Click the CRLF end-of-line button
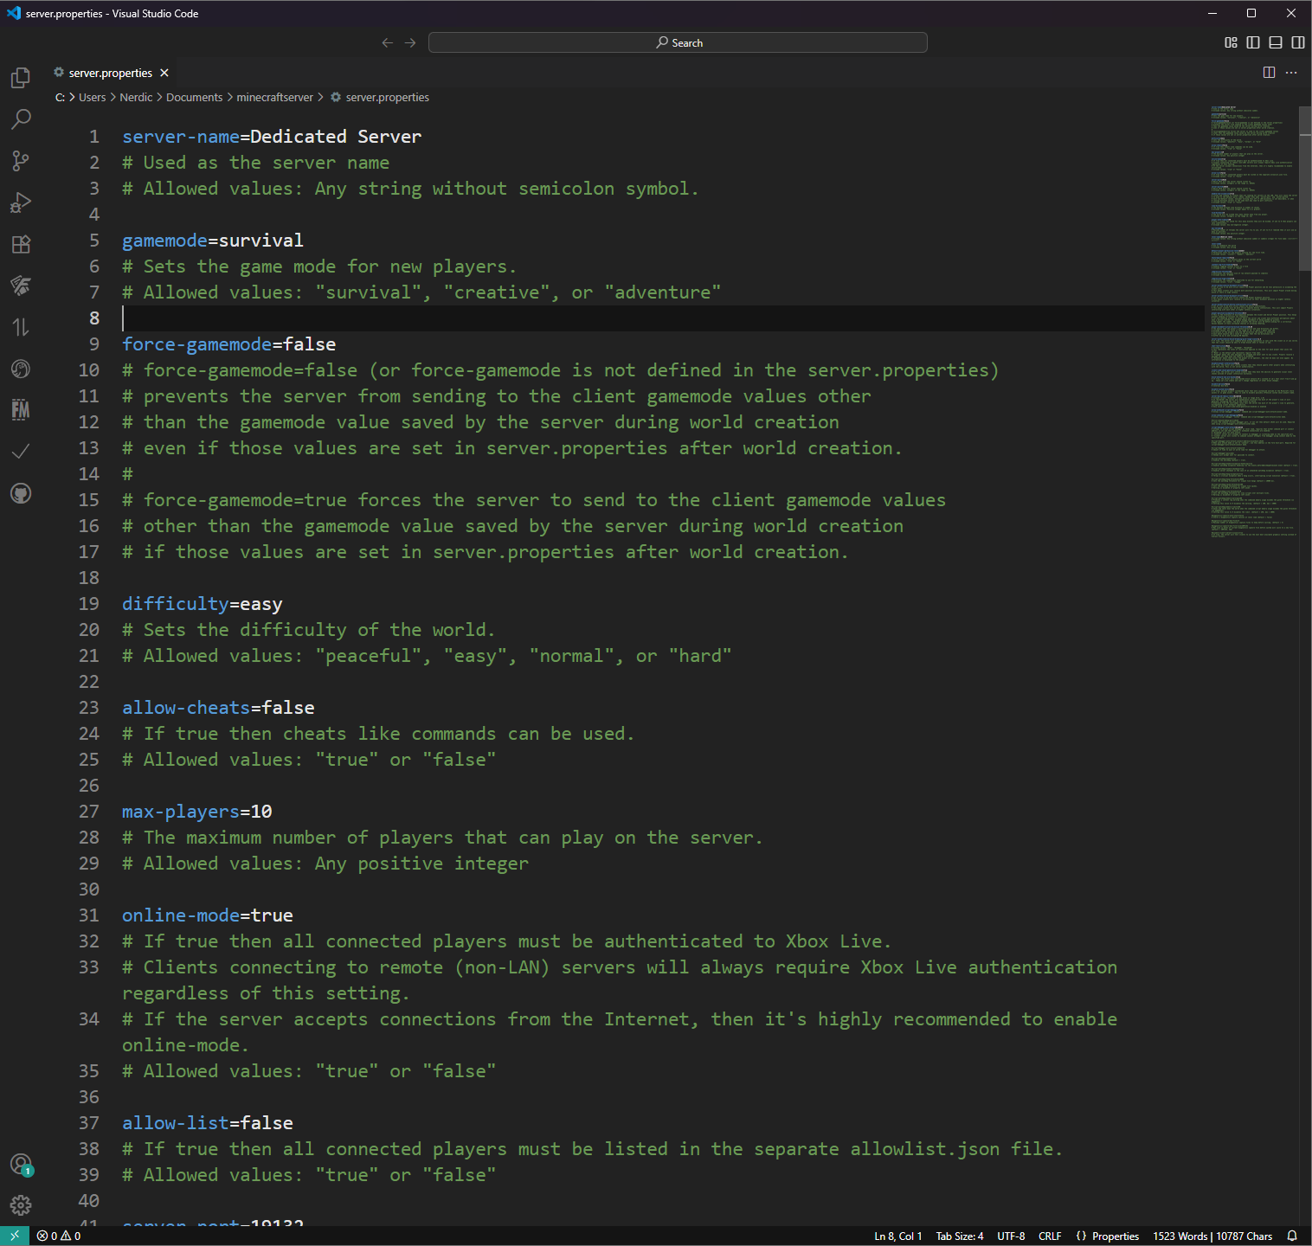Image resolution: width=1312 pixels, height=1246 pixels. coord(1050,1236)
